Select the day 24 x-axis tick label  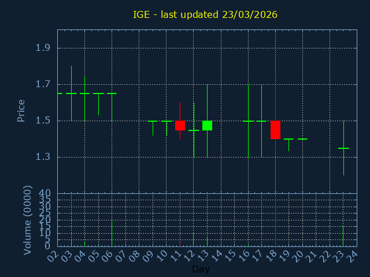[353, 256]
